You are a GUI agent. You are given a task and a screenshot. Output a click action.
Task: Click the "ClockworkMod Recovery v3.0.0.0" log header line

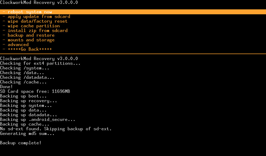(39, 58)
